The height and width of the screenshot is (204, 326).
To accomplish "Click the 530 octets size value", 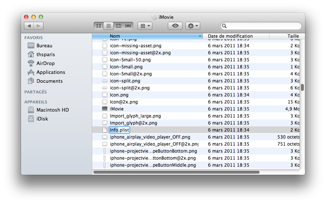I will click(288, 137).
